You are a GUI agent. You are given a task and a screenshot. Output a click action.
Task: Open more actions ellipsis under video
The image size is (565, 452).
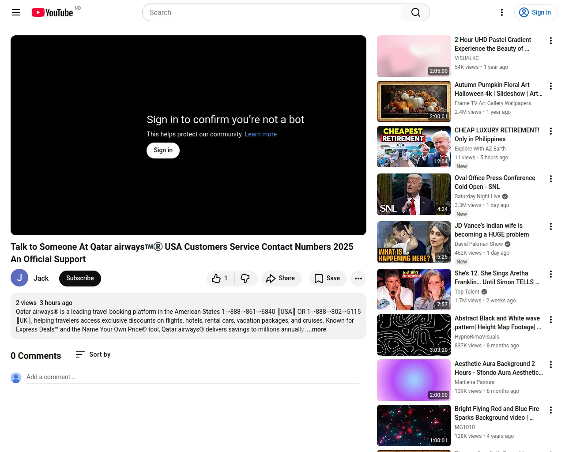click(358, 279)
